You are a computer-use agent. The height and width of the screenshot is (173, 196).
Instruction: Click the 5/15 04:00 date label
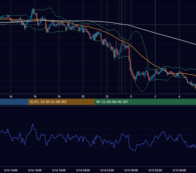(x=179, y=170)
